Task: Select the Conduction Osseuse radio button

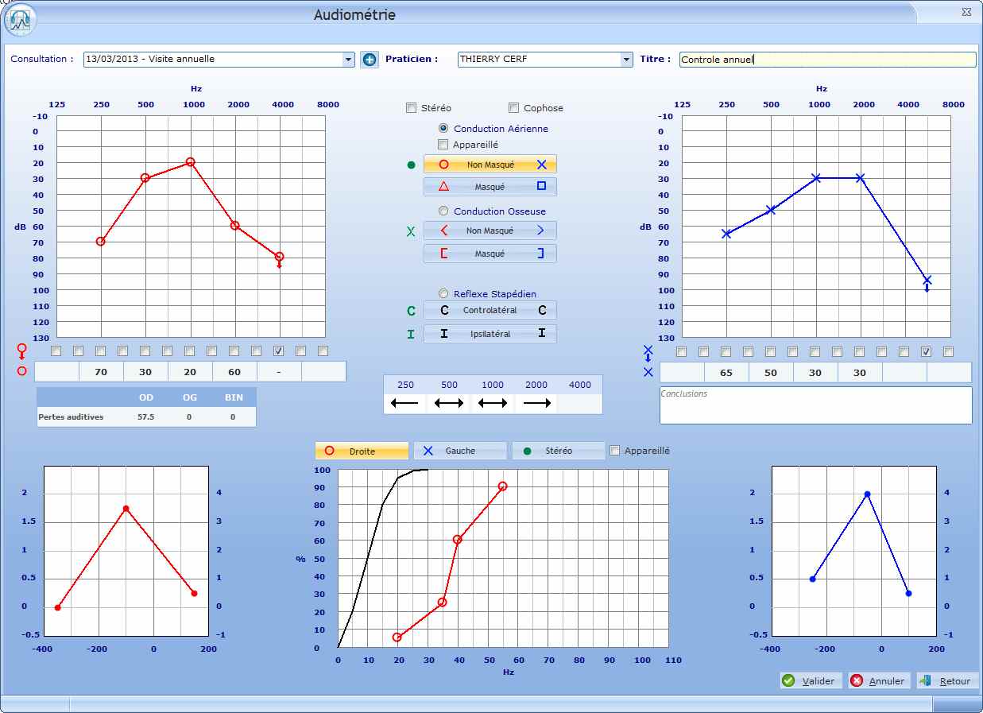Action: (443, 211)
